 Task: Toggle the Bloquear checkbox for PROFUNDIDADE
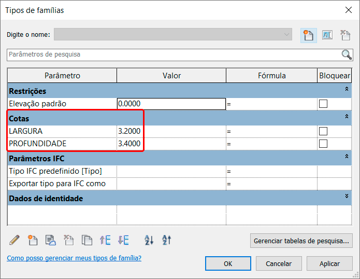(323, 144)
